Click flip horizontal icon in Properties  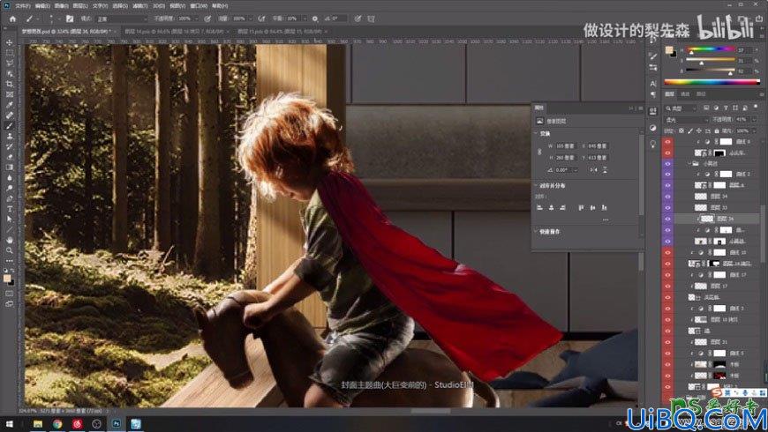(593, 170)
